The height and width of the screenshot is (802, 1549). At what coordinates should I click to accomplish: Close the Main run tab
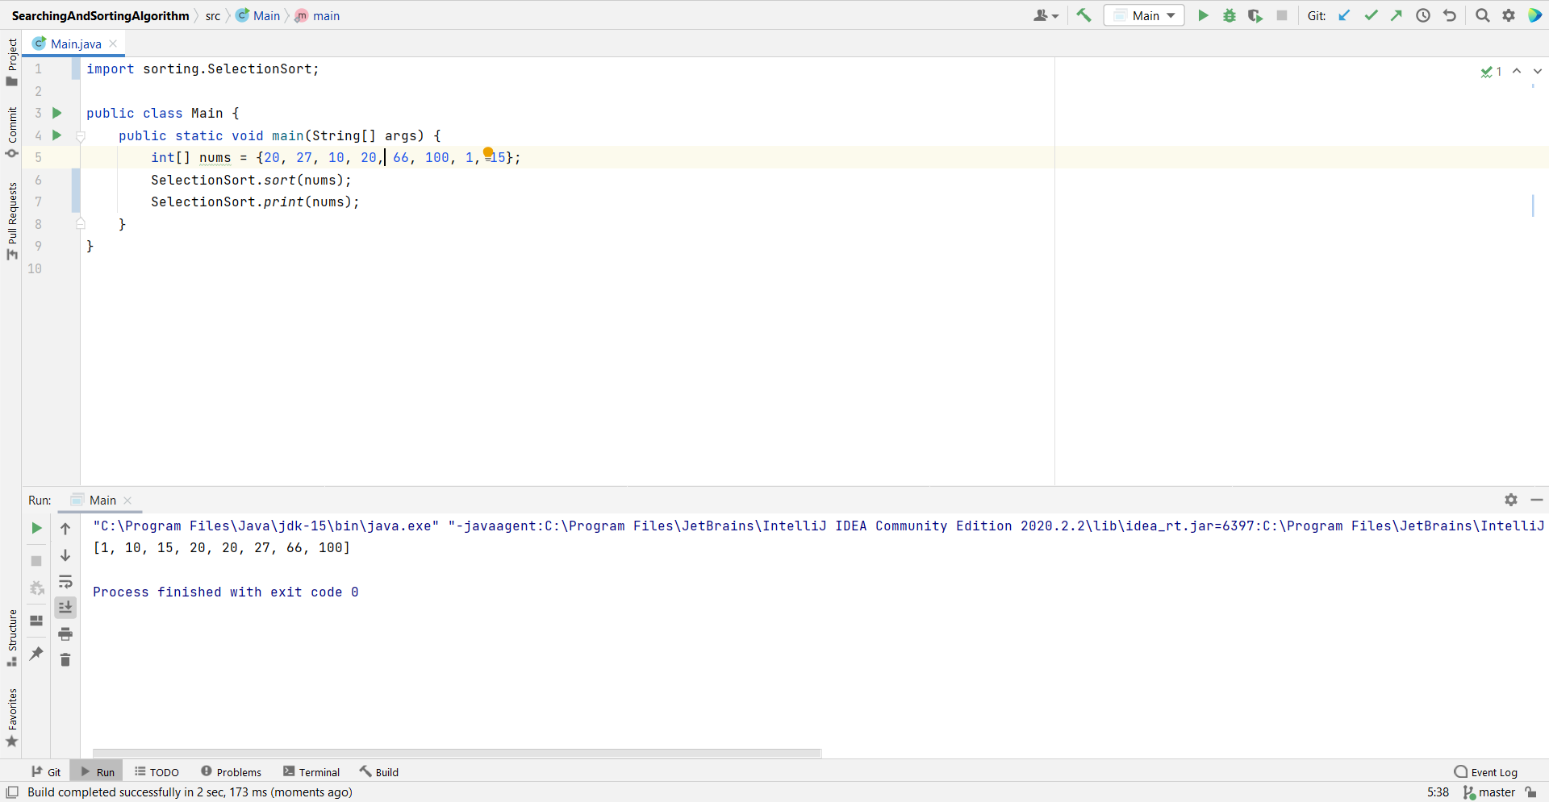click(x=127, y=501)
